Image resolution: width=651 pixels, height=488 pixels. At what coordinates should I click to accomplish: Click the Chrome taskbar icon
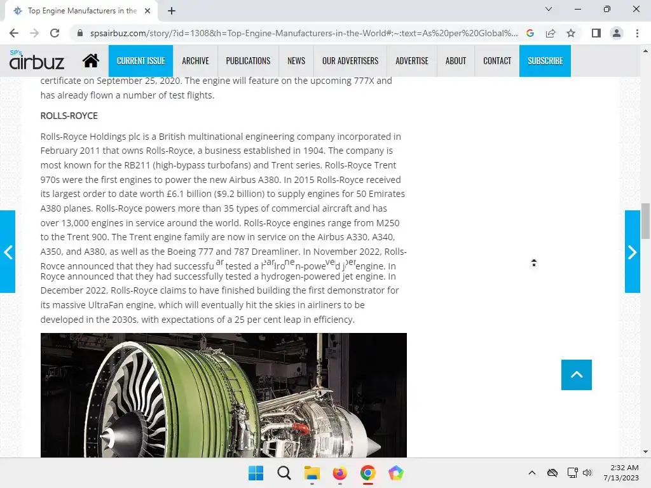tap(368, 473)
